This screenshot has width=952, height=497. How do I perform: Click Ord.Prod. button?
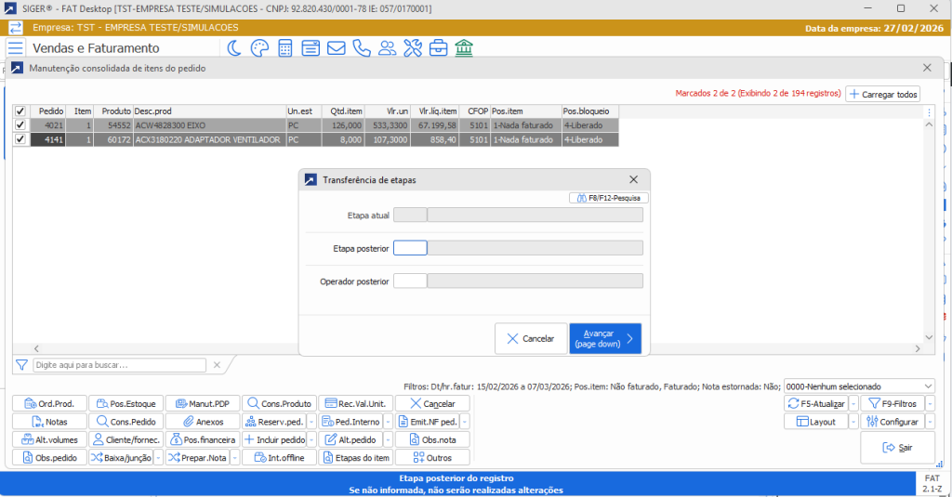50,403
